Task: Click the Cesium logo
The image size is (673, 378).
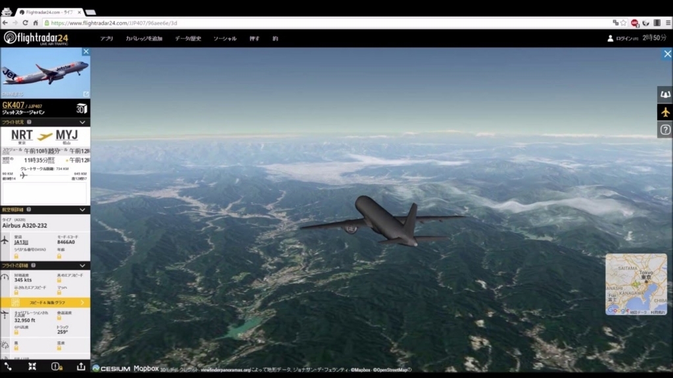Action: click(x=111, y=368)
